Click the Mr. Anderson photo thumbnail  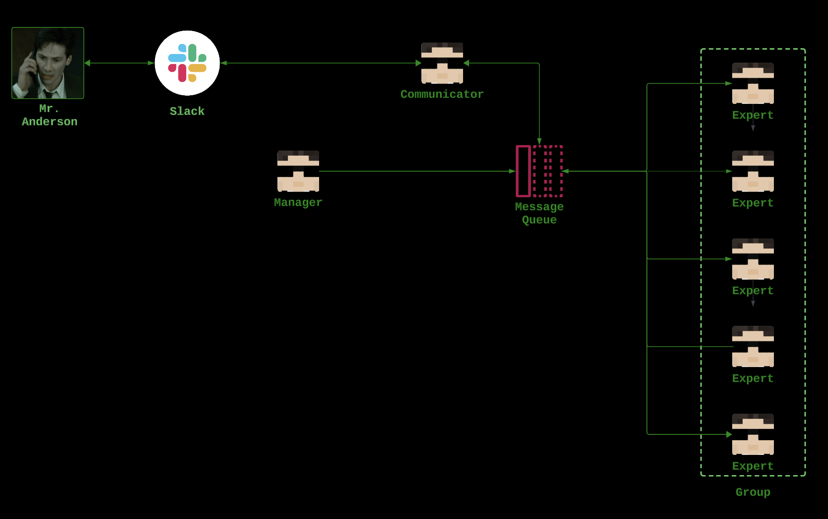pyautogui.click(x=48, y=63)
